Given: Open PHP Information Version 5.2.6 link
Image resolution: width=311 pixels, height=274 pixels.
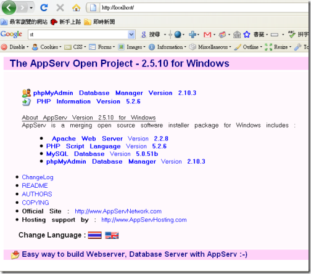Looking at the screenshot, I should (x=88, y=102).
